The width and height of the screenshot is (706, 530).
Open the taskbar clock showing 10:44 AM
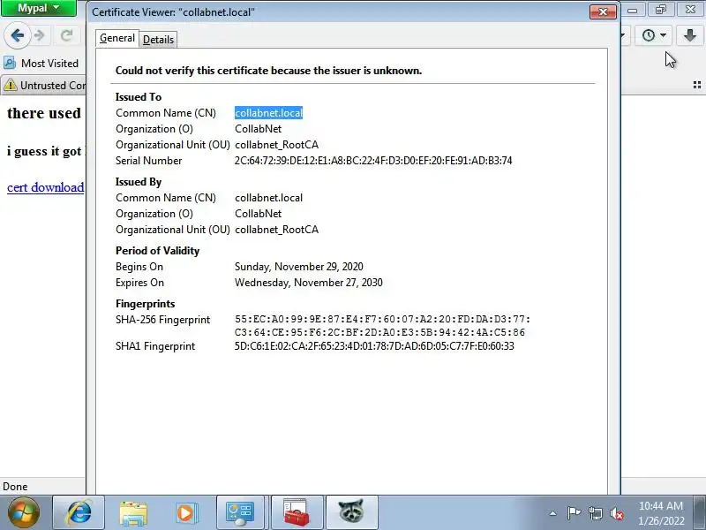pos(660,513)
